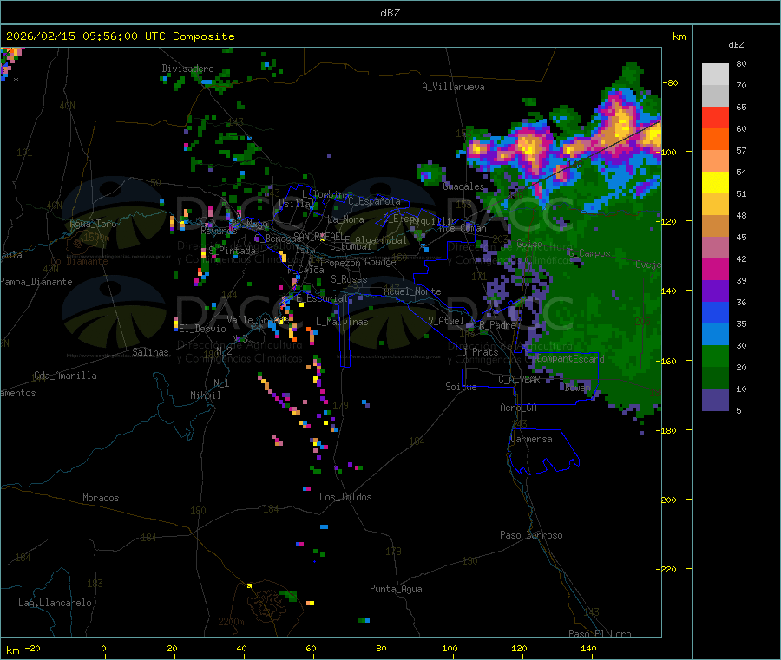
Task: Click the S_Pintada place name
Action: pyautogui.click(x=232, y=251)
